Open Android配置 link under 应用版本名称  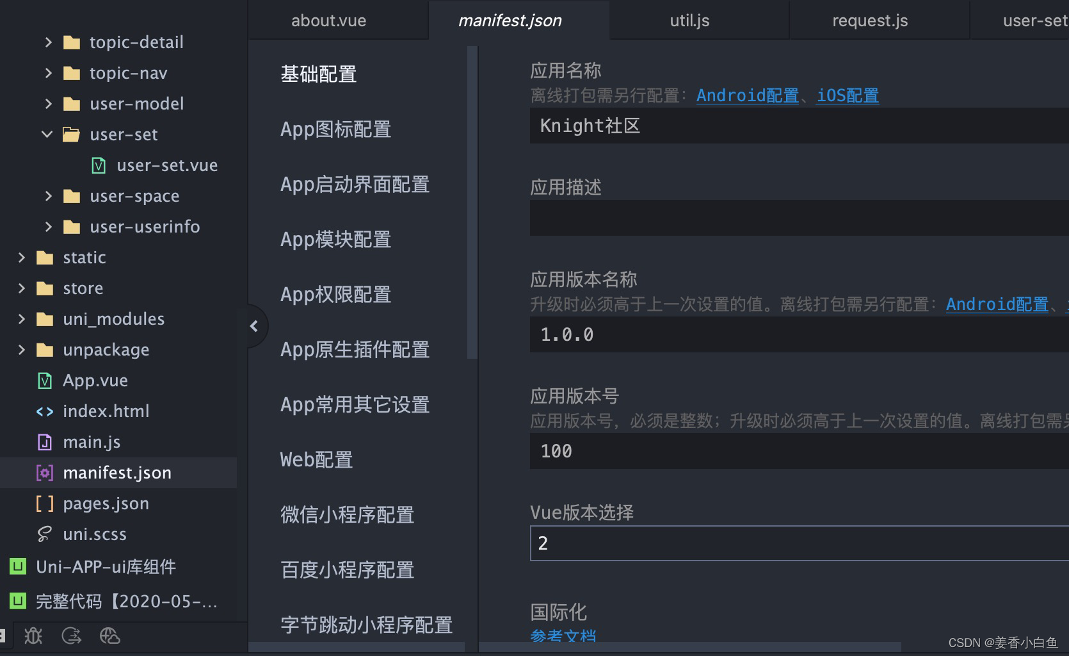coord(997,304)
